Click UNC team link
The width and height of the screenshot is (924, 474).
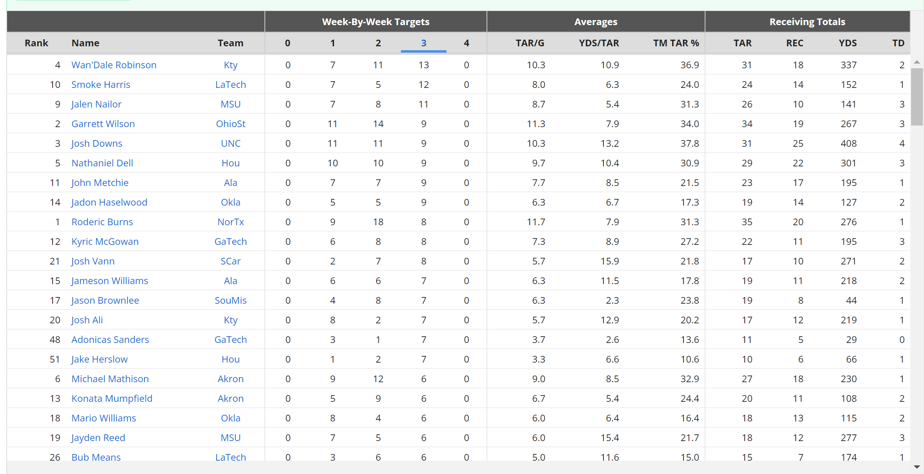(231, 143)
